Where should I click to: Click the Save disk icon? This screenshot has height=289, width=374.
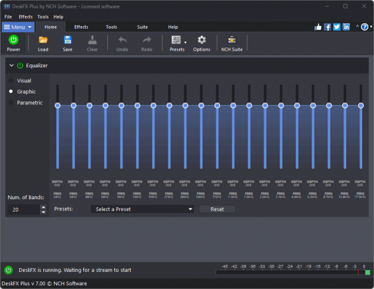67,40
